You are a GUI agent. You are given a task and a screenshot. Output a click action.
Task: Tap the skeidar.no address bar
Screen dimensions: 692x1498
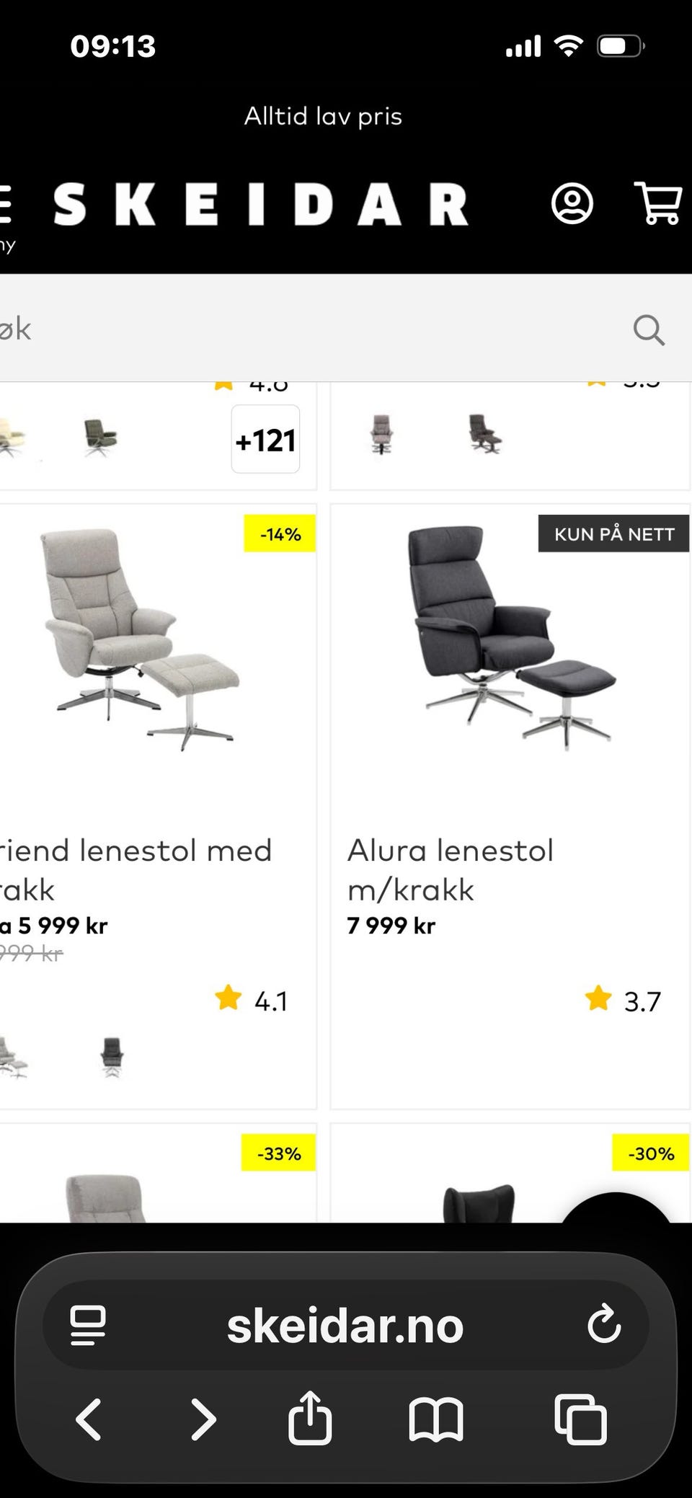[345, 1325]
